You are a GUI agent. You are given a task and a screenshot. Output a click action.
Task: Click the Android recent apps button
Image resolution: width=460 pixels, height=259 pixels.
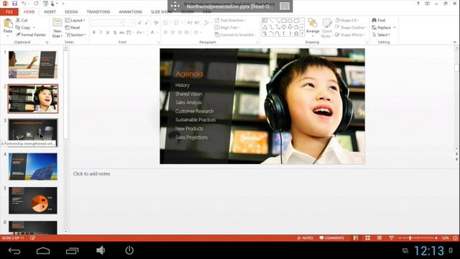[72, 250]
